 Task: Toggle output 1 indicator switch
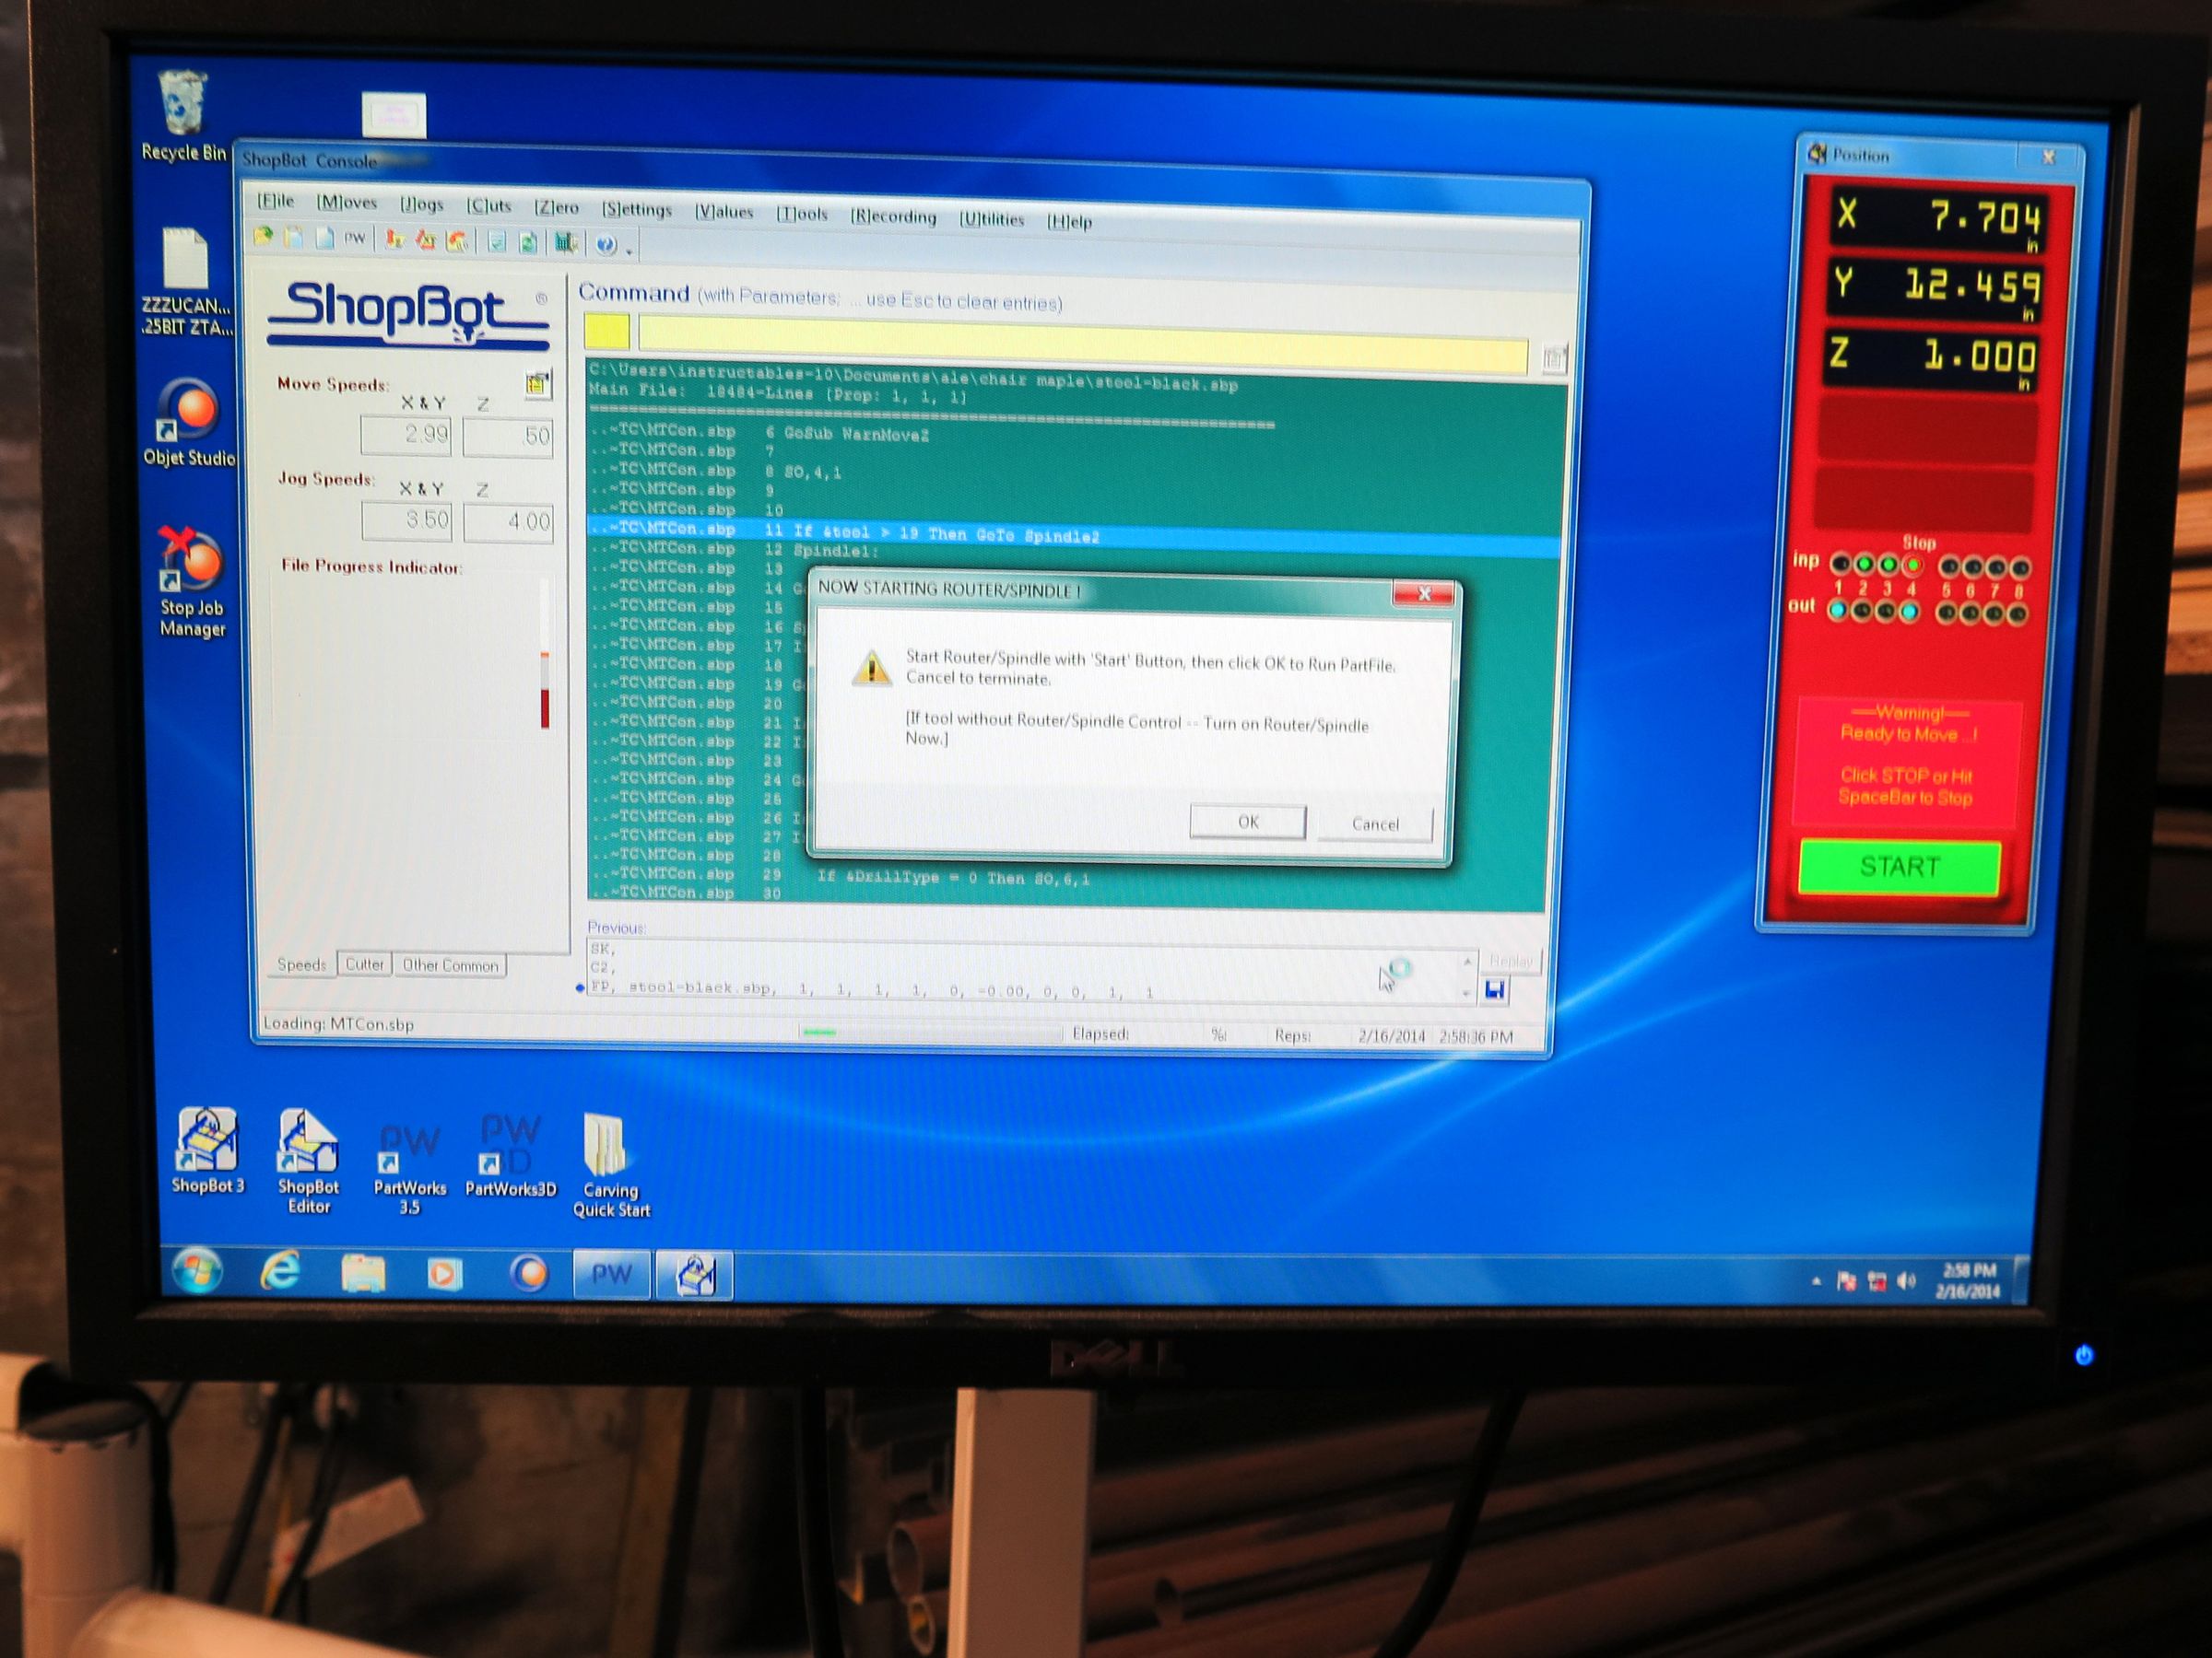[x=1837, y=611]
